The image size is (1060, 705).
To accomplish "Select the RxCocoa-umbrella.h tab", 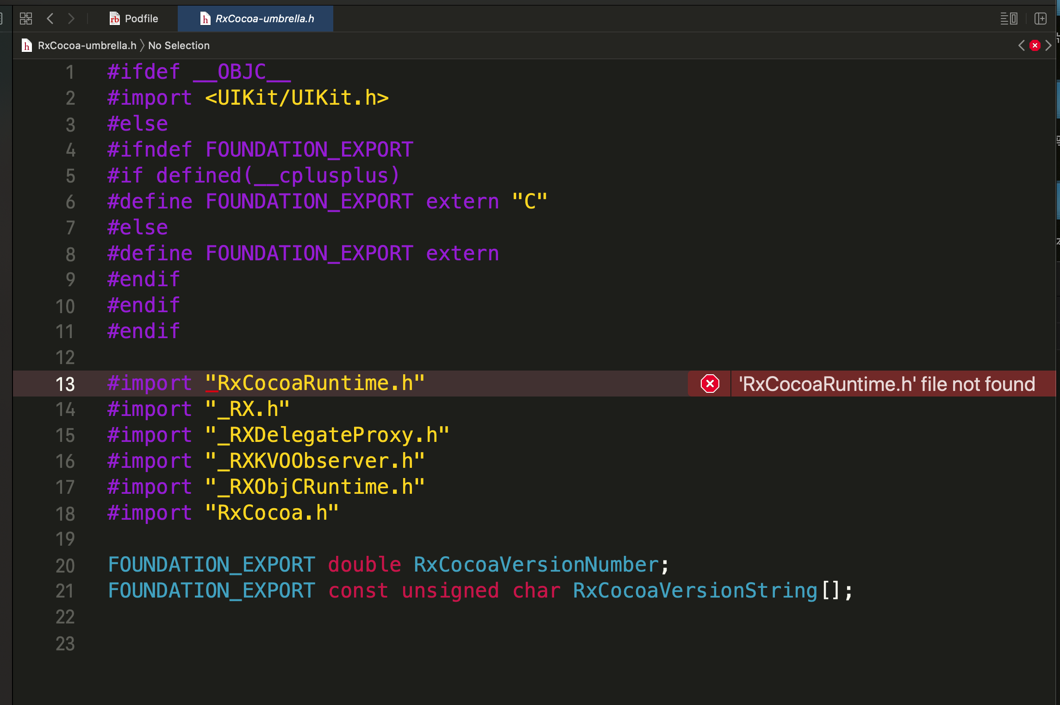I will (x=256, y=19).
